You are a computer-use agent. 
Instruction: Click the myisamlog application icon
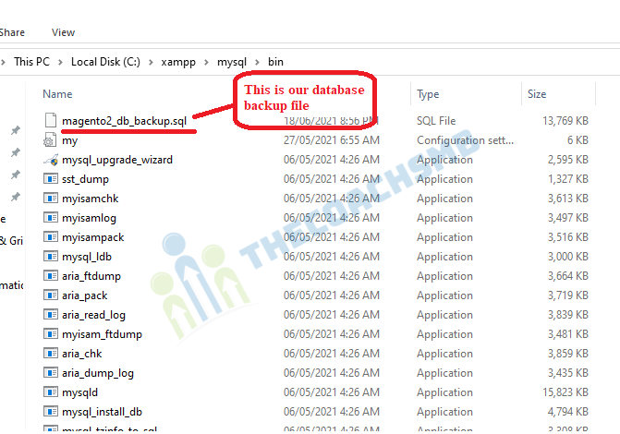pos(51,217)
